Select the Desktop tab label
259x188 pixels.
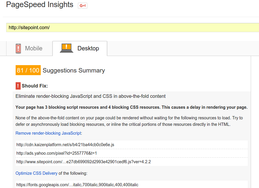click(x=88, y=48)
